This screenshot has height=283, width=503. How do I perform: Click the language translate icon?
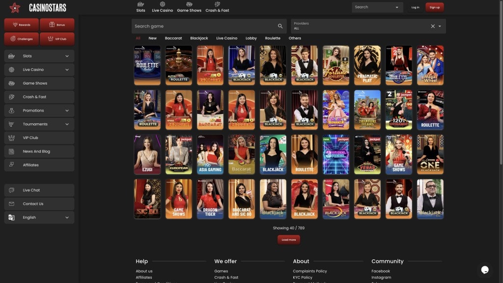pyautogui.click(x=12, y=218)
